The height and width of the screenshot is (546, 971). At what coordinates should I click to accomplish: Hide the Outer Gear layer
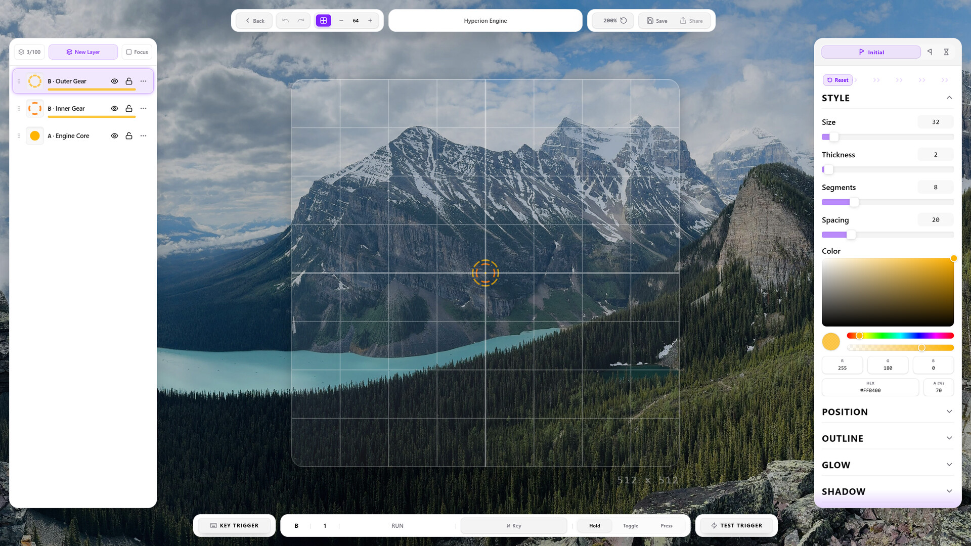tap(115, 81)
